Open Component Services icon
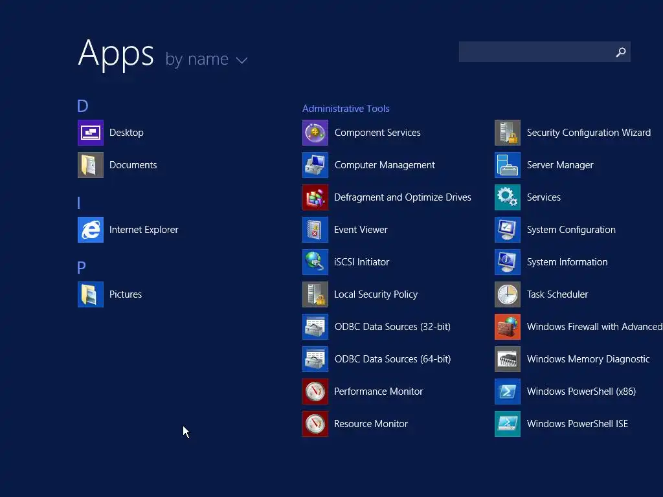Viewport: 663px width, 497px height. tap(315, 133)
